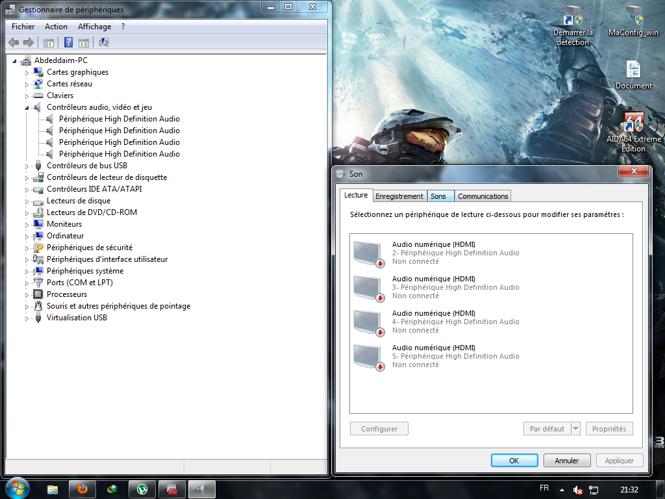
Task: Expand Contrôleurs IDE ATA/ATAPI node
Action: pyautogui.click(x=27, y=189)
